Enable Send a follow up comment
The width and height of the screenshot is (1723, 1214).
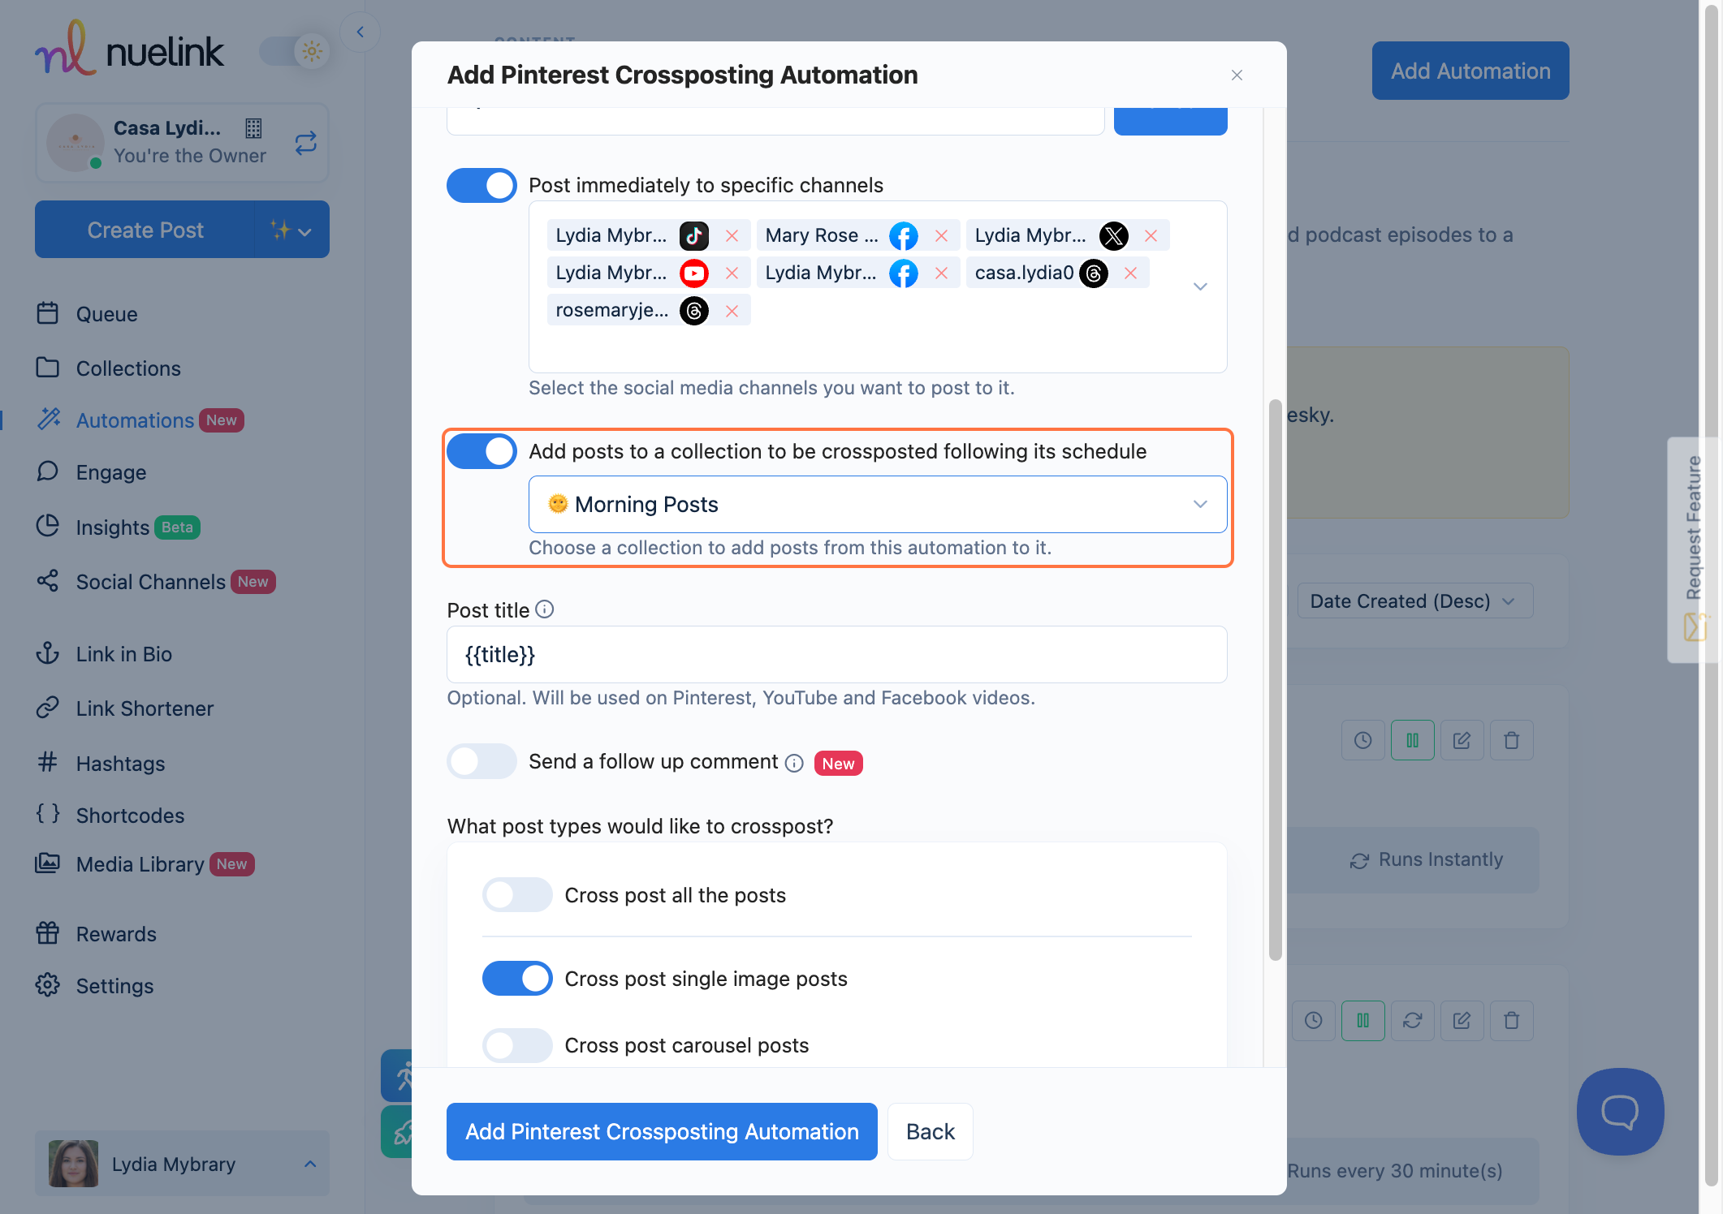click(x=481, y=761)
